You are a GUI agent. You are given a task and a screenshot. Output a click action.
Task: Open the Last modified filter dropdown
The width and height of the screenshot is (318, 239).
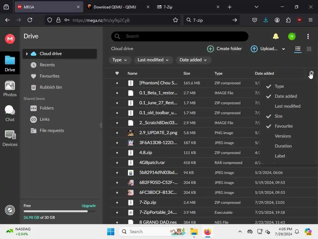tap(153, 60)
